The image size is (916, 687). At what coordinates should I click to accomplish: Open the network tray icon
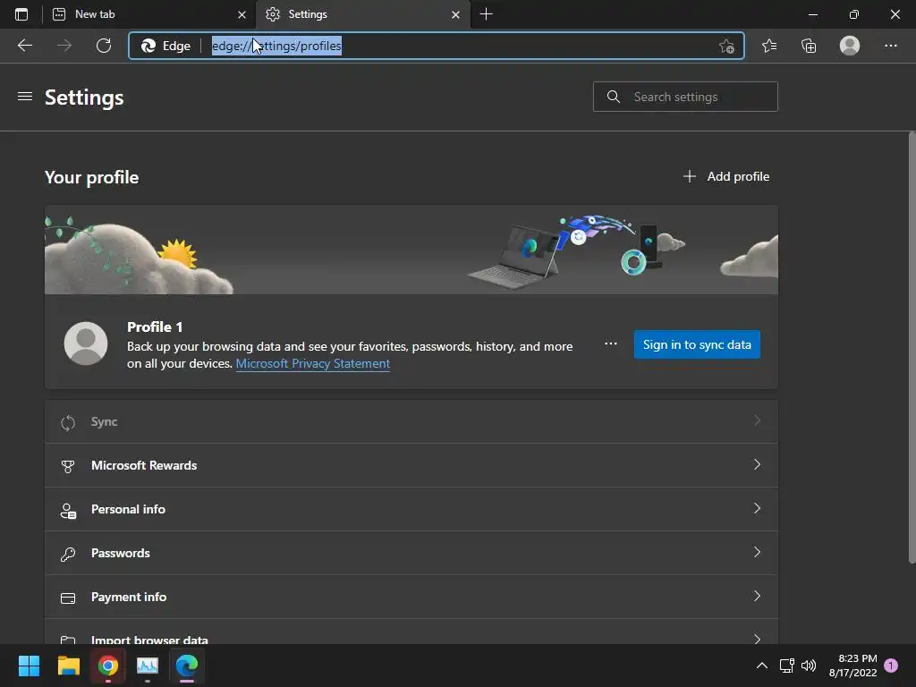[x=786, y=666]
